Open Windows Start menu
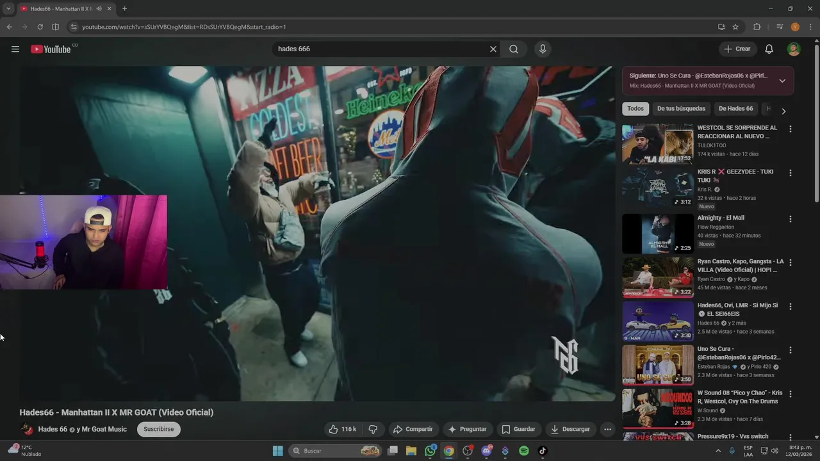Viewport: 820px width, 461px height. point(278,451)
